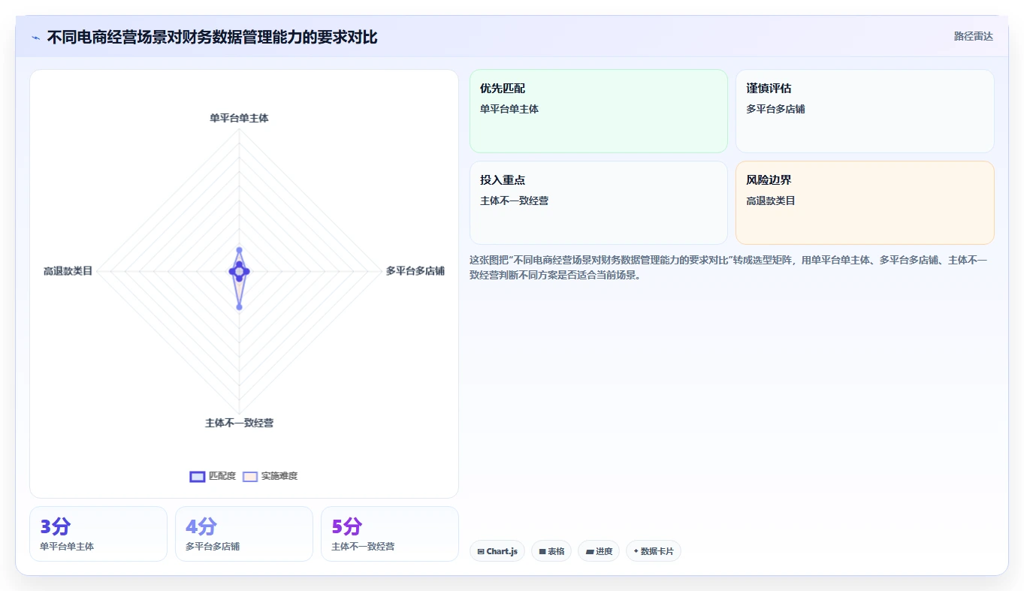Click the radar axis label 单平台单主体
Screen dimensions: 1024x591
point(239,118)
